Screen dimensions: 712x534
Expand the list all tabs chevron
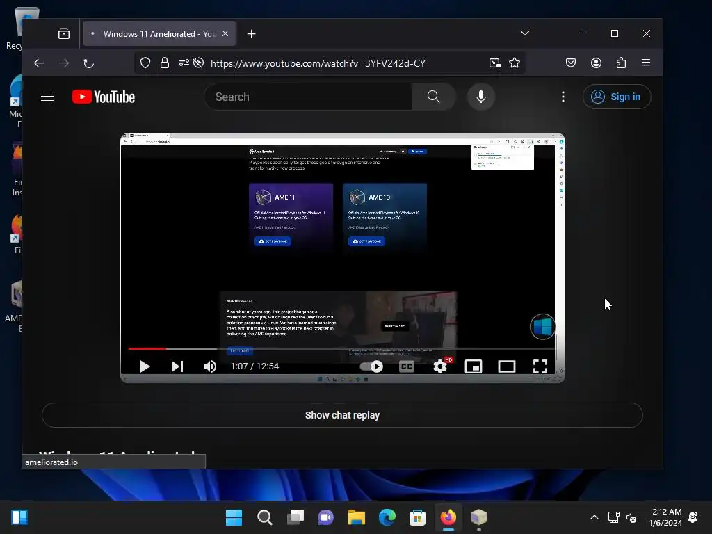pyautogui.click(x=525, y=33)
